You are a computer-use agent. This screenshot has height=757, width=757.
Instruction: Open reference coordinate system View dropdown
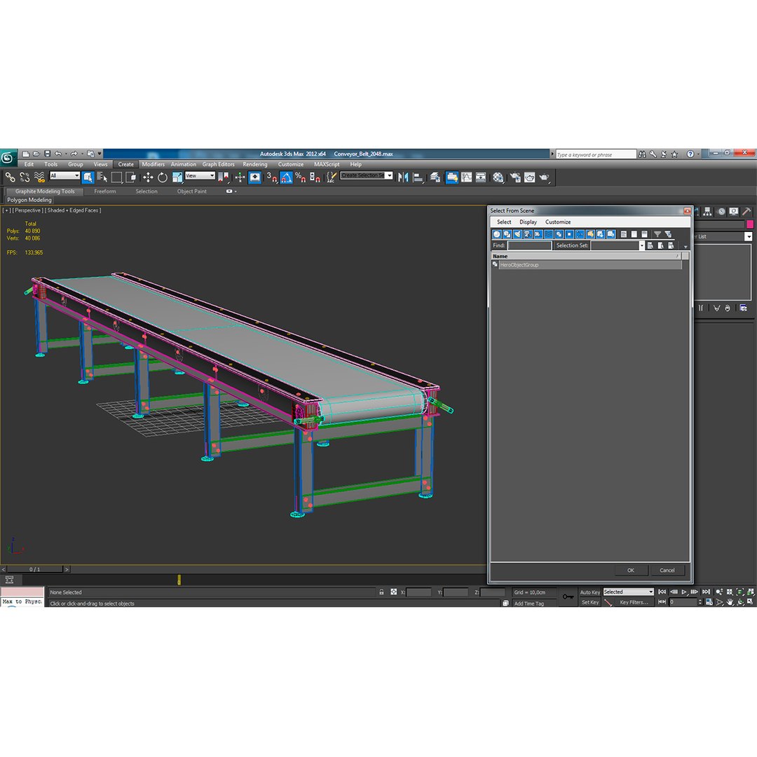pos(200,176)
